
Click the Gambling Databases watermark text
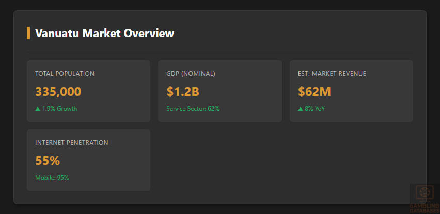425,209
